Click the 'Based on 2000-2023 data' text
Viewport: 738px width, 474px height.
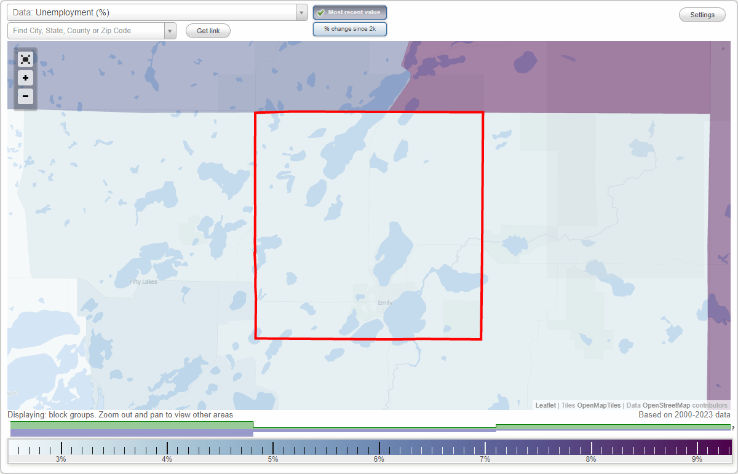point(684,415)
